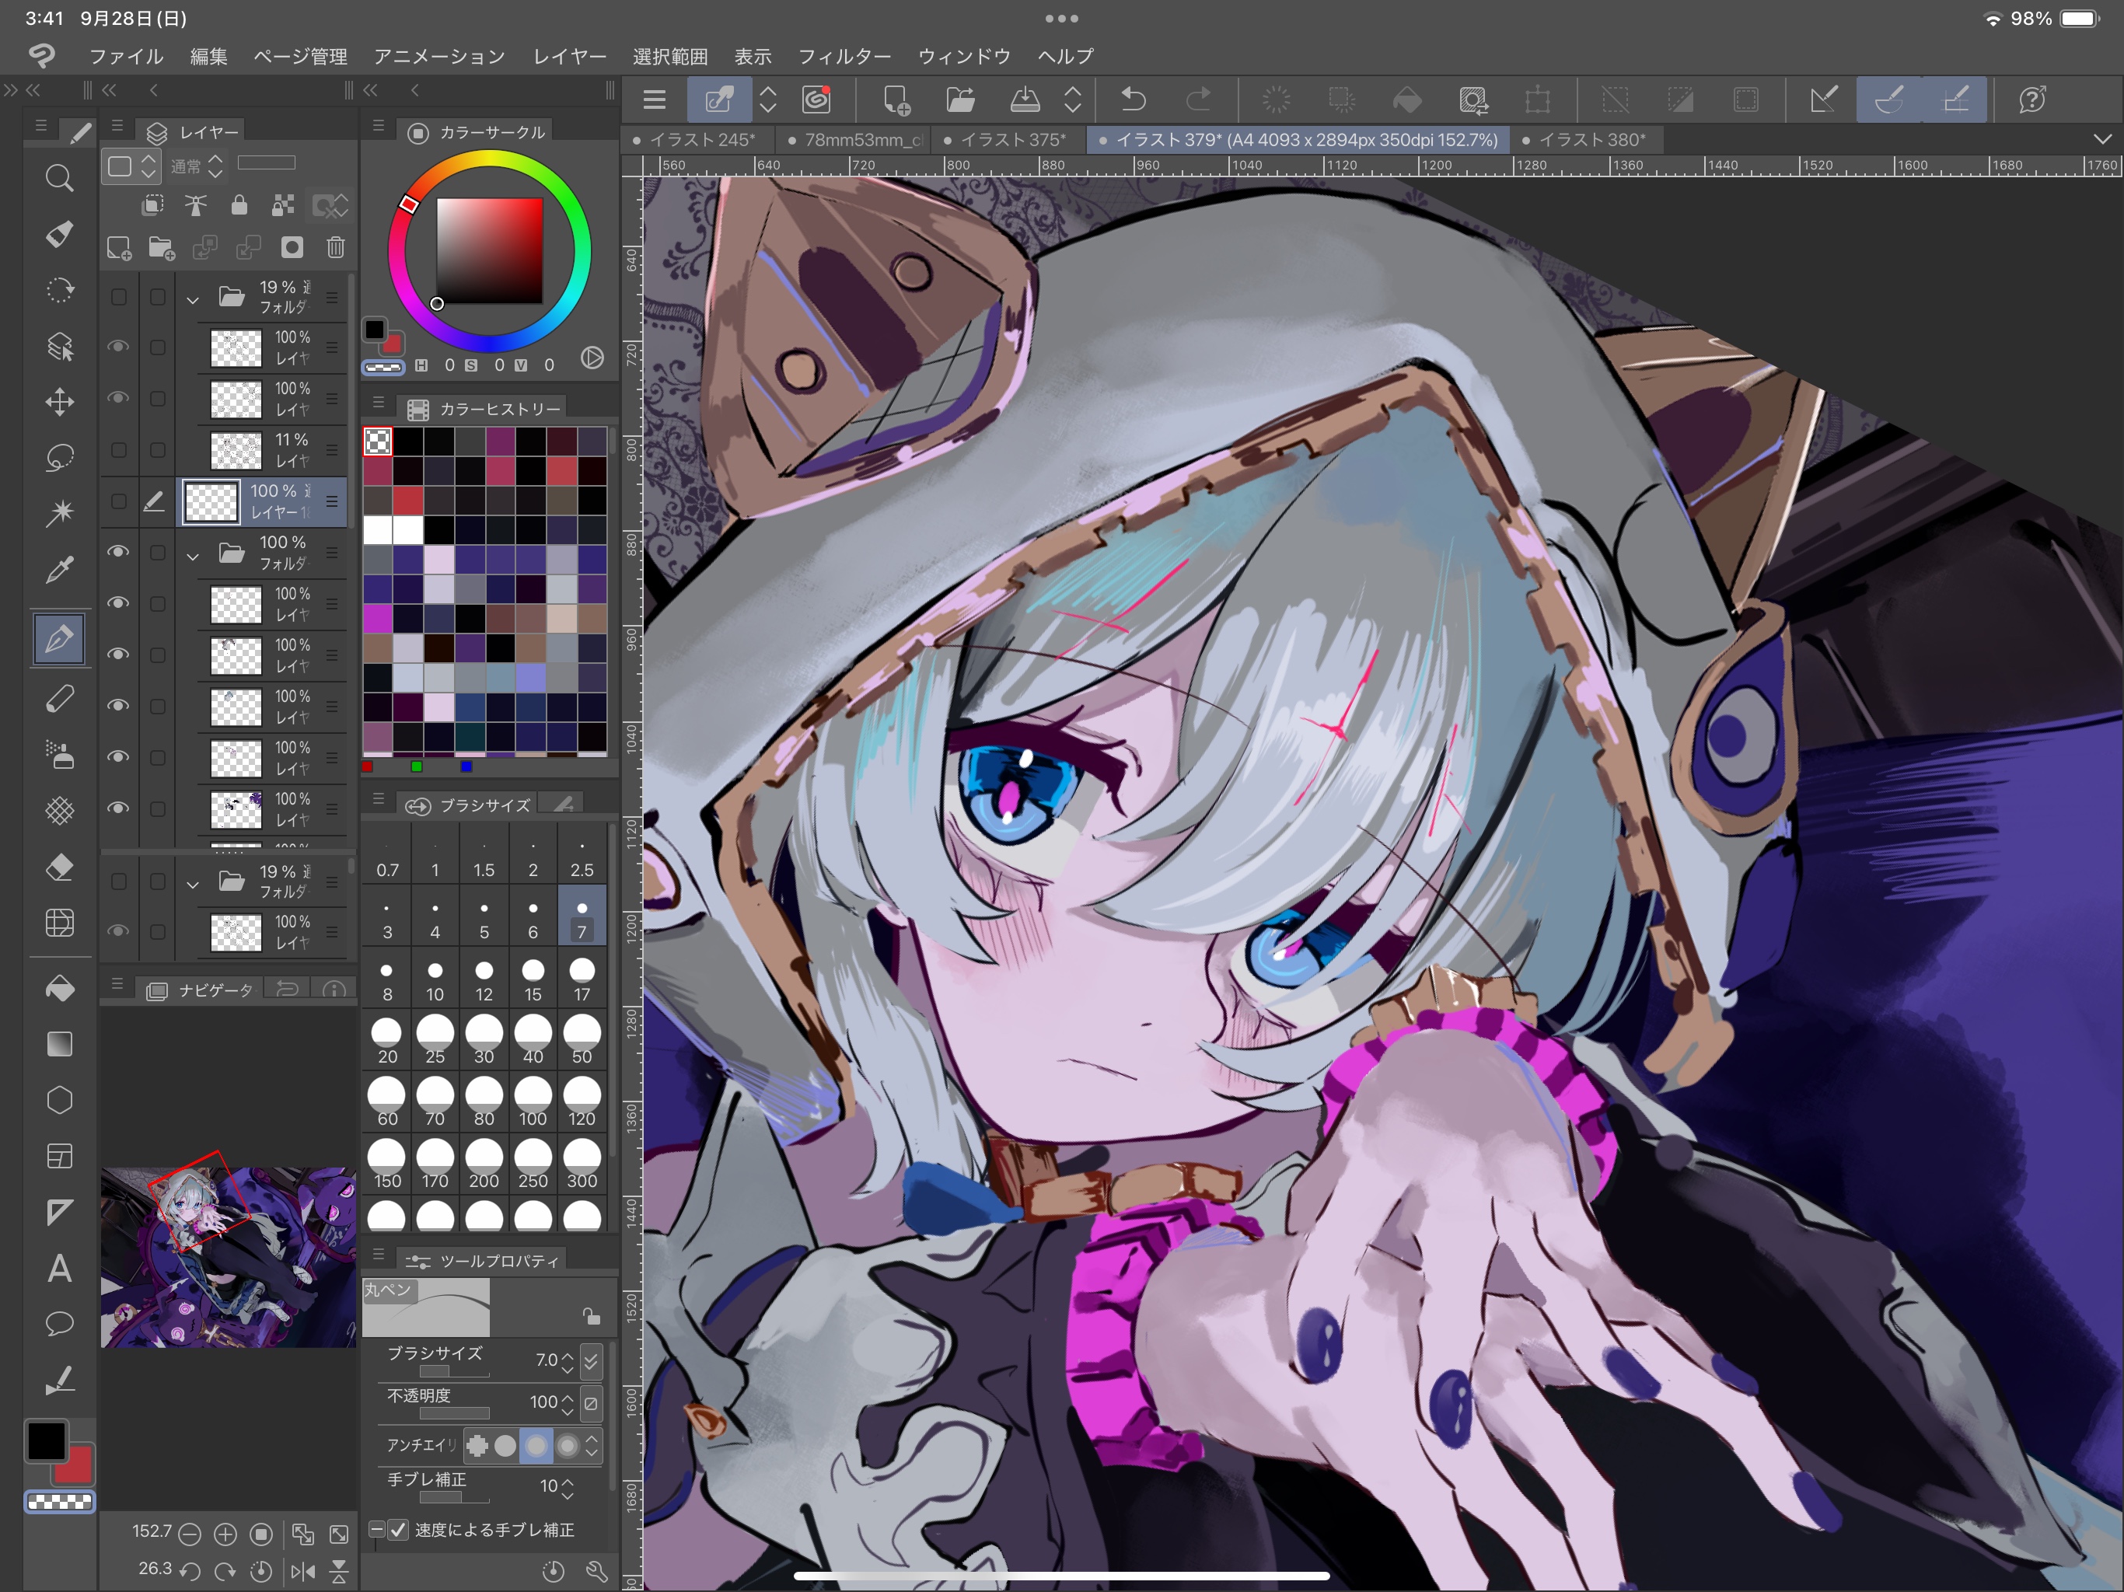This screenshot has height=1592, width=2124.
Task: Switch to the イラスト 380 tab
Action: click(x=1591, y=140)
